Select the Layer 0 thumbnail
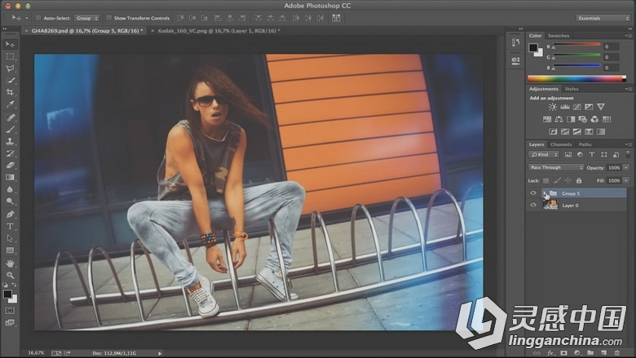Screen dimensions: 636x358 (550, 206)
